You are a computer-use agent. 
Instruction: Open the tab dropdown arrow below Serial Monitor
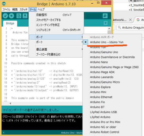[x=106, y=23]
